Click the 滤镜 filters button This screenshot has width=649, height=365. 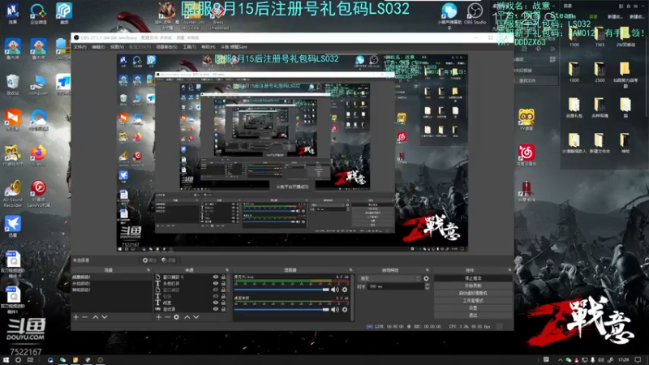[x=169, y=260]
